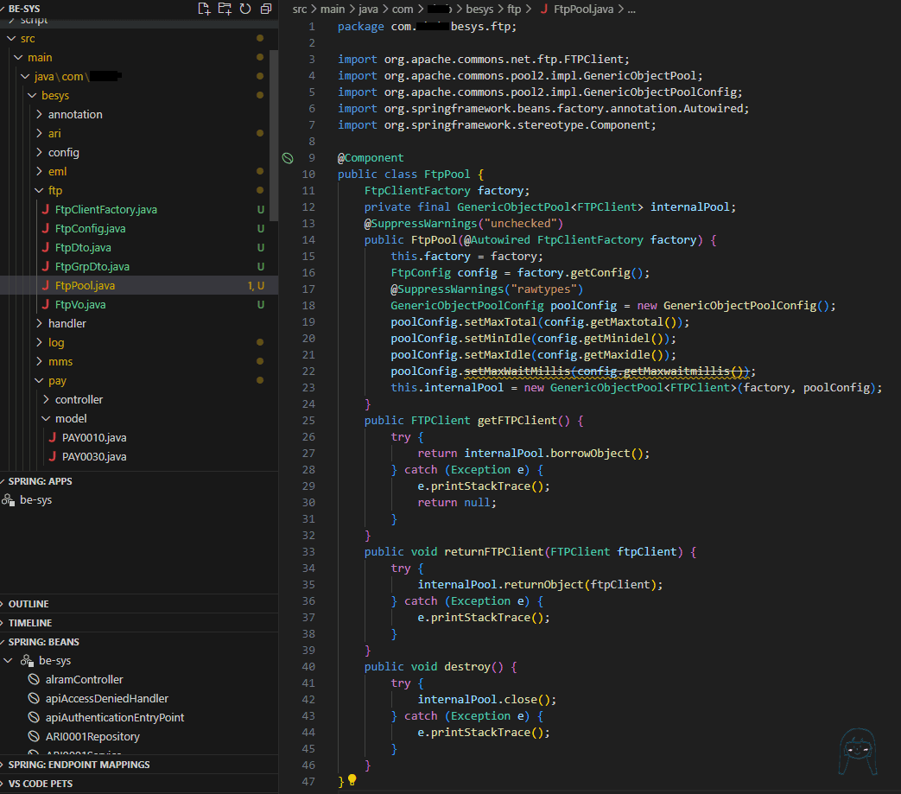Refresh the explorer with the refresh icon
901x794 pixels.
point(245,9)
